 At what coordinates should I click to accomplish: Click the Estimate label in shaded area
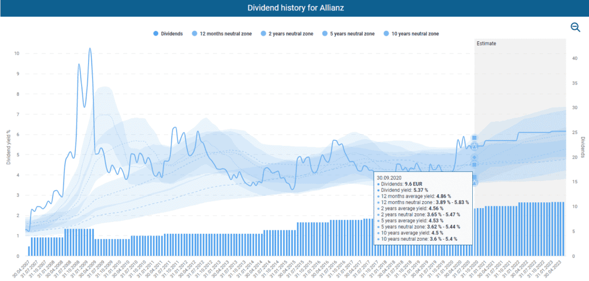(487, 44)
